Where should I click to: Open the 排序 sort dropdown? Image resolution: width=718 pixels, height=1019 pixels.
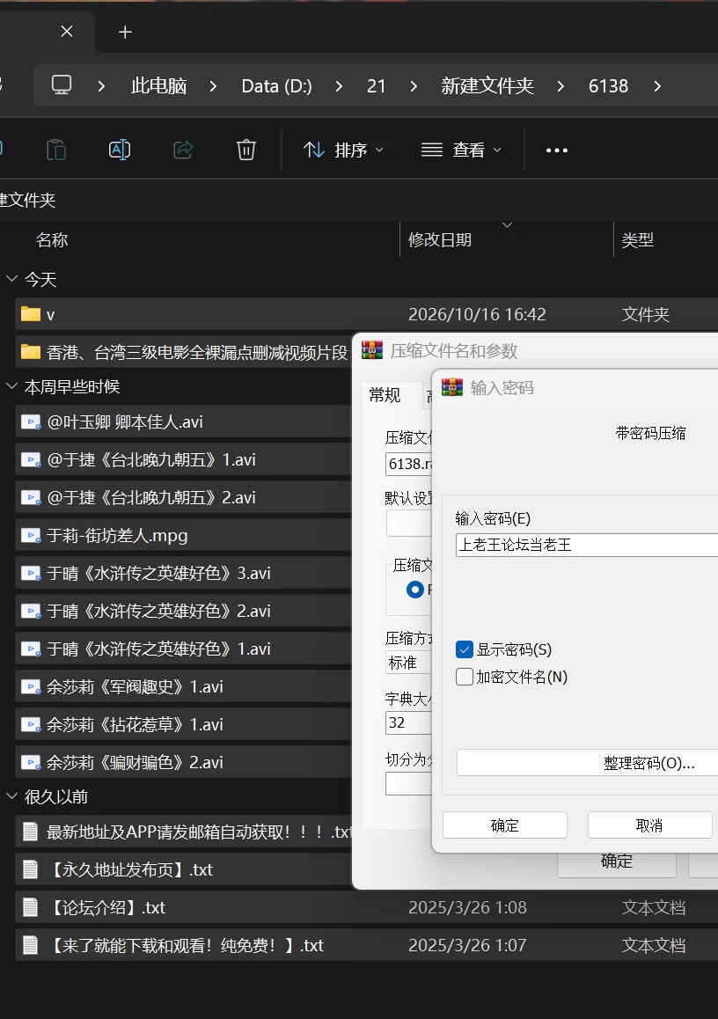[x=343, y=150]
